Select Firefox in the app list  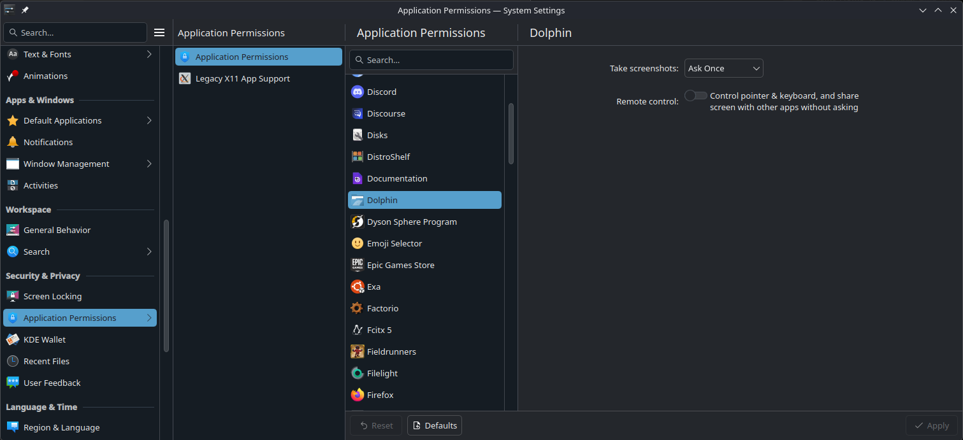424,395
